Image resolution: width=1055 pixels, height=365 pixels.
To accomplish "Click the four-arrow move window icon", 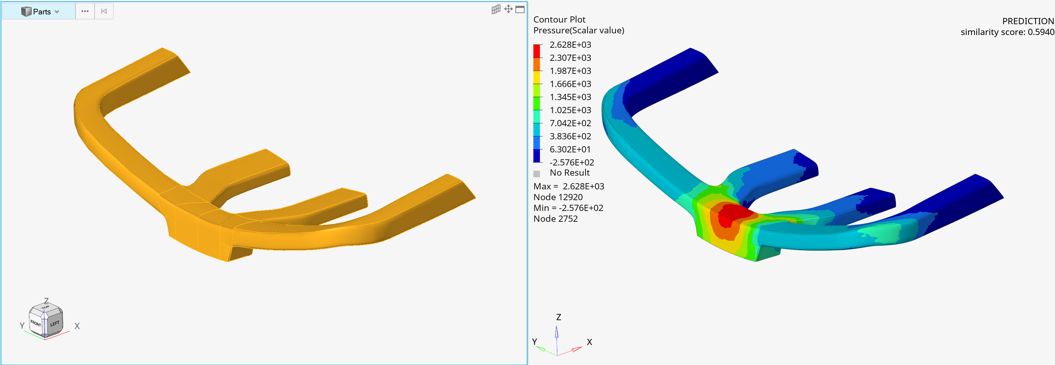I will 508,9.
